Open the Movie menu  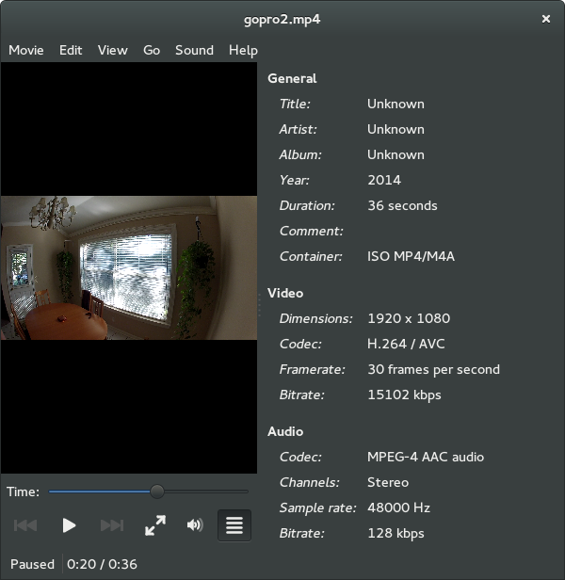[x=26, y=50]
